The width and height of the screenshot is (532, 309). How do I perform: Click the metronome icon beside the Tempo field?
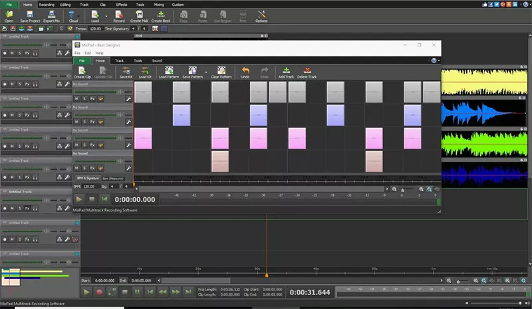click(70, 29)
